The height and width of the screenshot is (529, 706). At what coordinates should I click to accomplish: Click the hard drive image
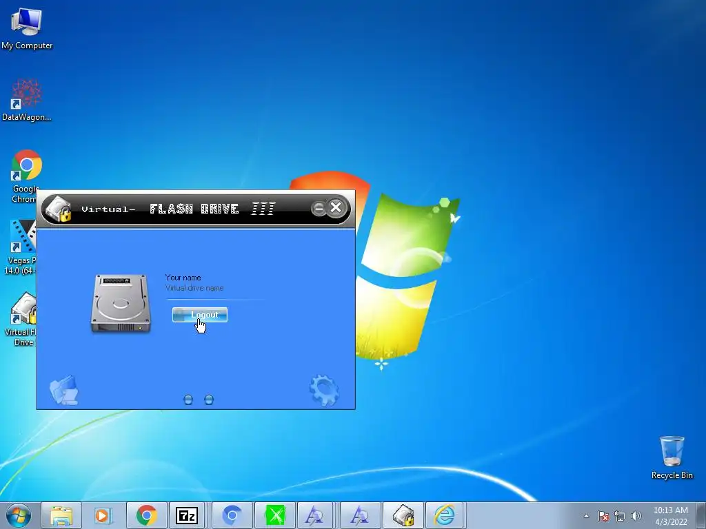coord(121,303)
